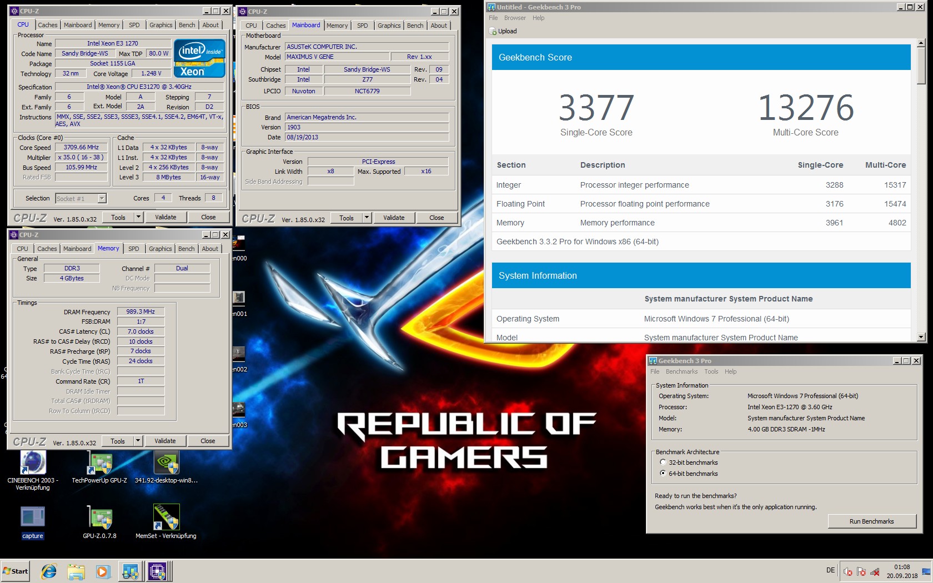Viewport: 933px width, 583px height.
Task: Open Windows Explorer folder in taskbar
Action: point(76,571)
